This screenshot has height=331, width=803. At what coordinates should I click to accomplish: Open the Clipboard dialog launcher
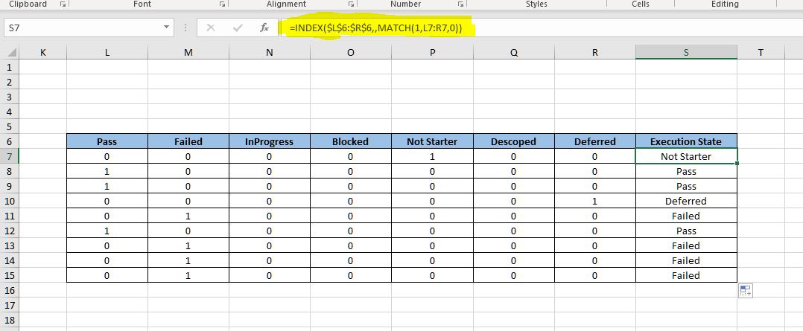coord(63,4)
